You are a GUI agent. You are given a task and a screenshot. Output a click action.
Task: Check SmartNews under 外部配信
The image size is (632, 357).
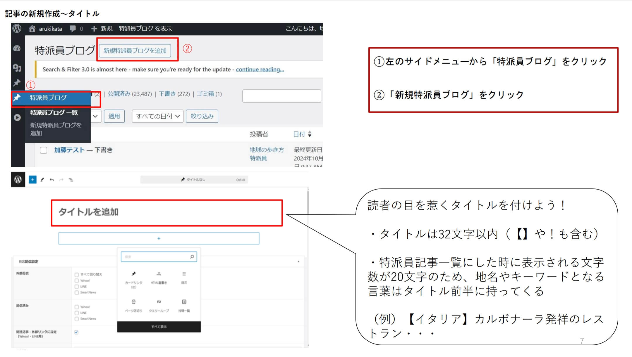click(77, 292)
